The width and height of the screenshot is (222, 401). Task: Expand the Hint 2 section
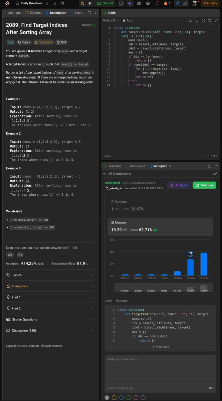pos(50,308)
